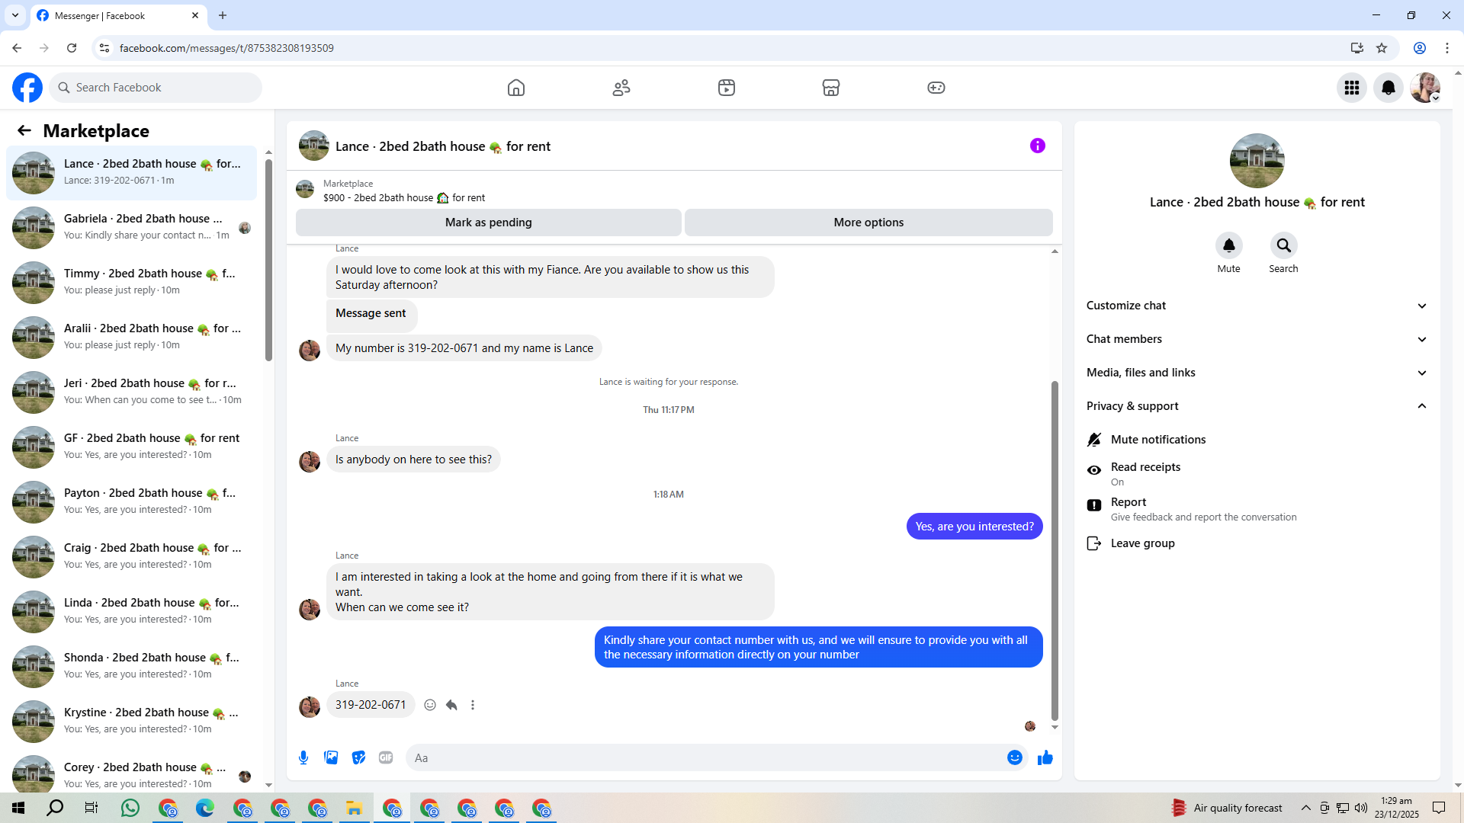Open the notifications bell
1464x823 pixels.
click(1389, 88)
